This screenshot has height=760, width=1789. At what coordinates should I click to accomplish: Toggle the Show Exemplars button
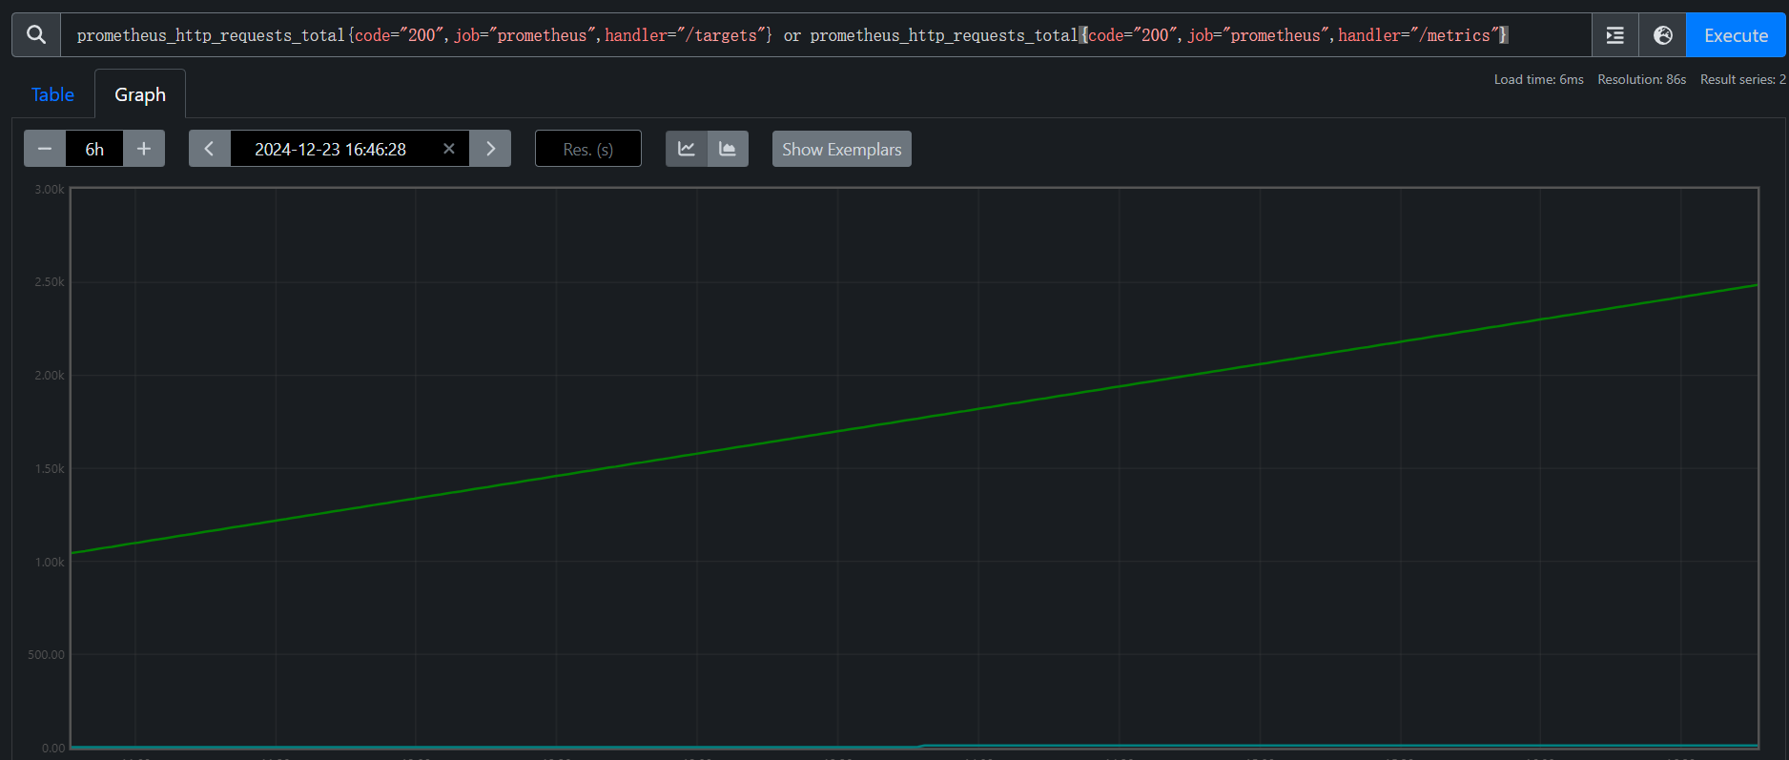[841, 150]
